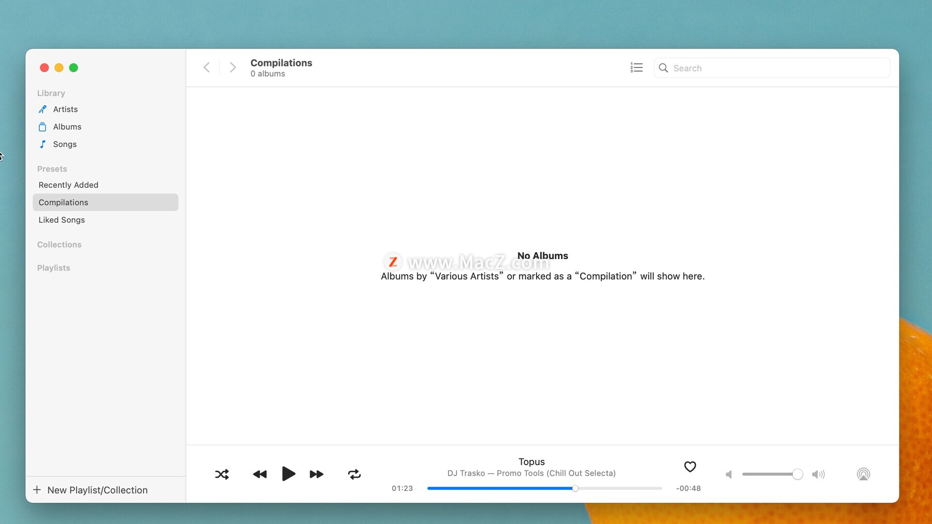Viewport: 932px width, 524px height.
Task: Toggle remaining time display -00:48
Action: pos(688,489)
